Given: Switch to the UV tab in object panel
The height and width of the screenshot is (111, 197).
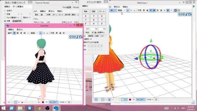Looking at the screenshot, I should coord(102,36).
